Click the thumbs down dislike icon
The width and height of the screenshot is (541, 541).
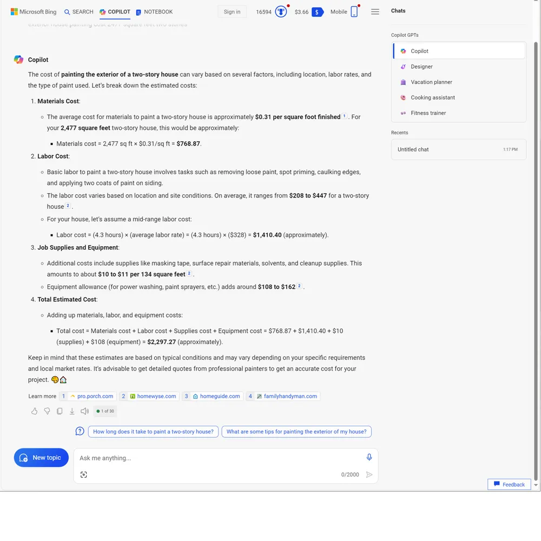tap(47, 411)
